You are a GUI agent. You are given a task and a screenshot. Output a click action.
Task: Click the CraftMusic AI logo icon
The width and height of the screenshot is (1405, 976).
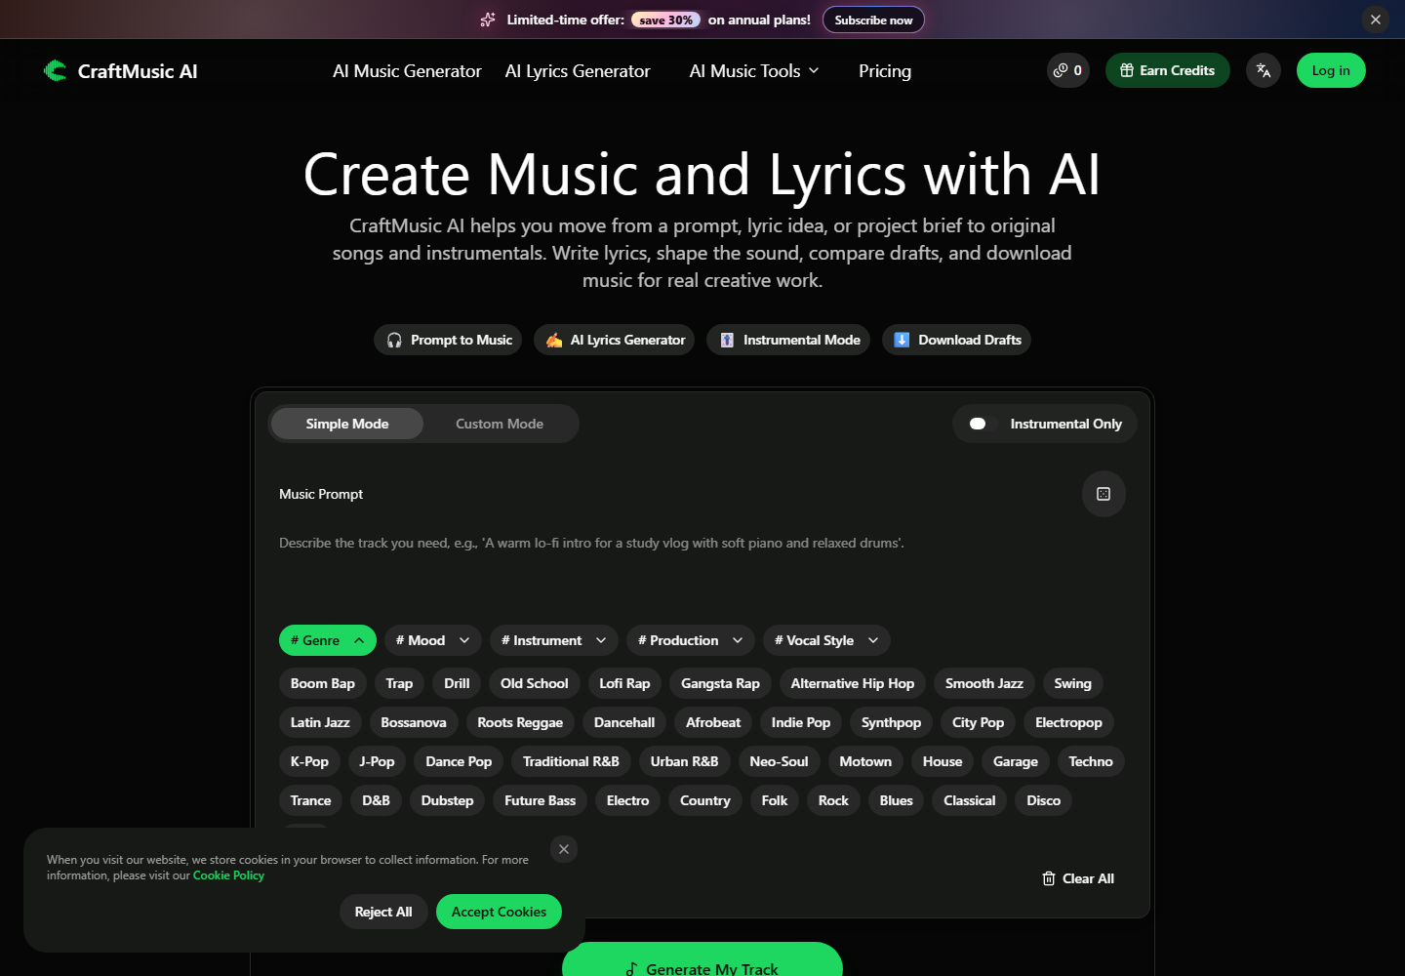coord(56,70)
